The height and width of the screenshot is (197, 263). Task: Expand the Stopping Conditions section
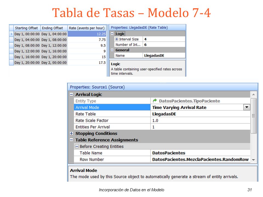(x=72, y=133)
